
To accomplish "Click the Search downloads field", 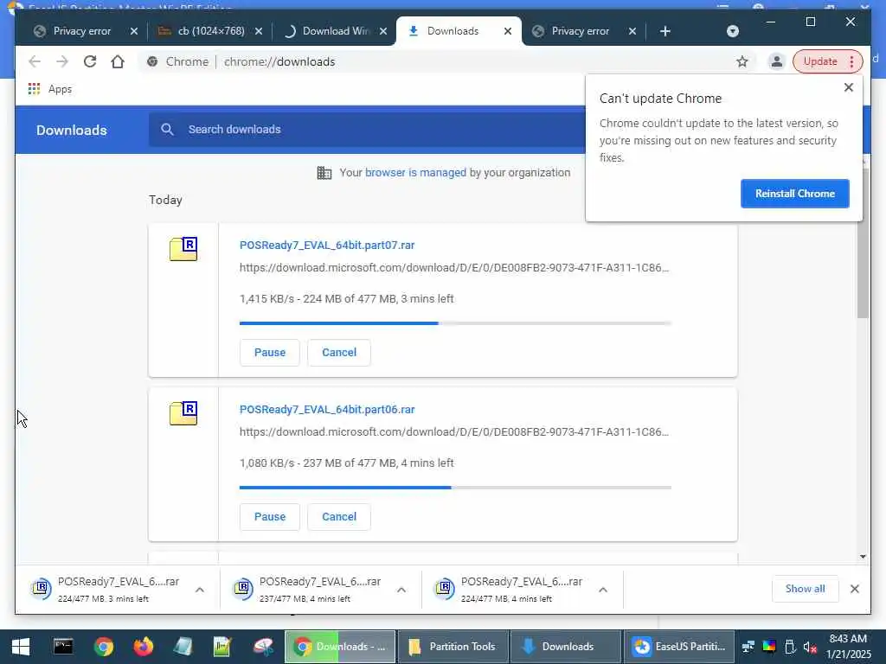I will point(367,130).
